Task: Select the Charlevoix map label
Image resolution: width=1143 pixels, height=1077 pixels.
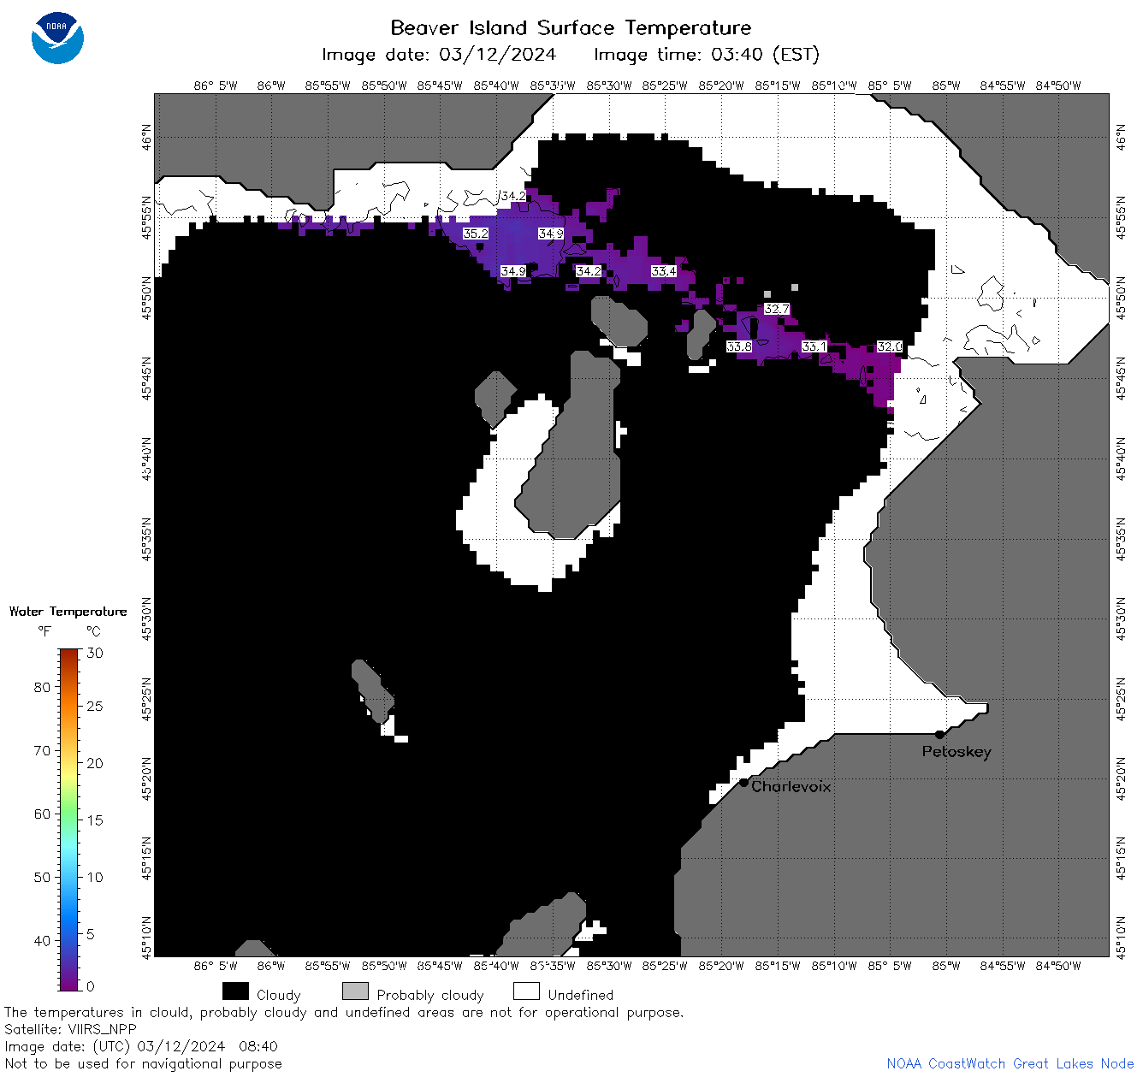Action: (x=791, y=786)
